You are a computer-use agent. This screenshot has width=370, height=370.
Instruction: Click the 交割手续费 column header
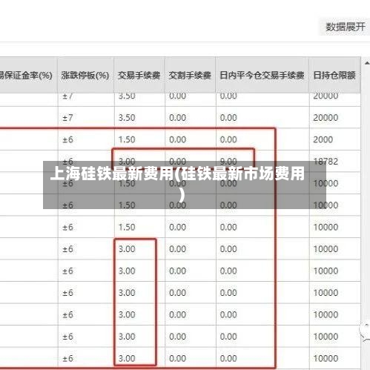pos(190,75)
